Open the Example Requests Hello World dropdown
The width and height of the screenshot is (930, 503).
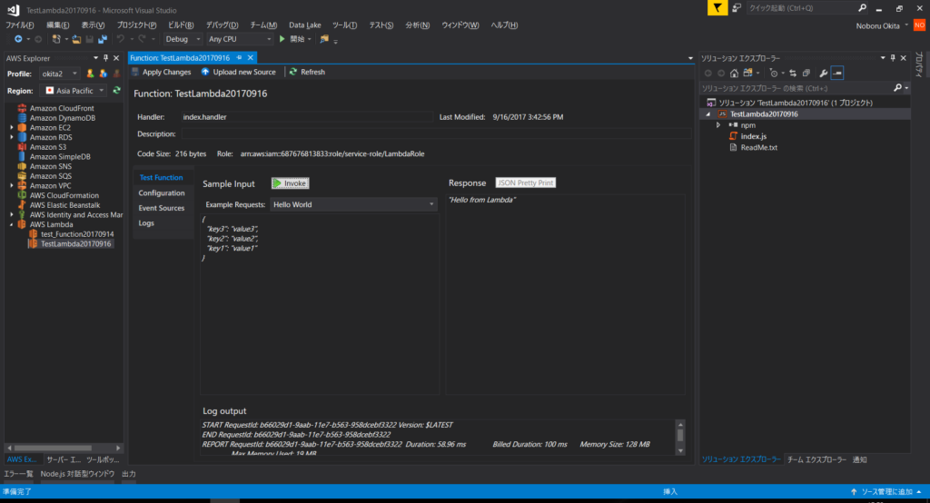(353, 204)
